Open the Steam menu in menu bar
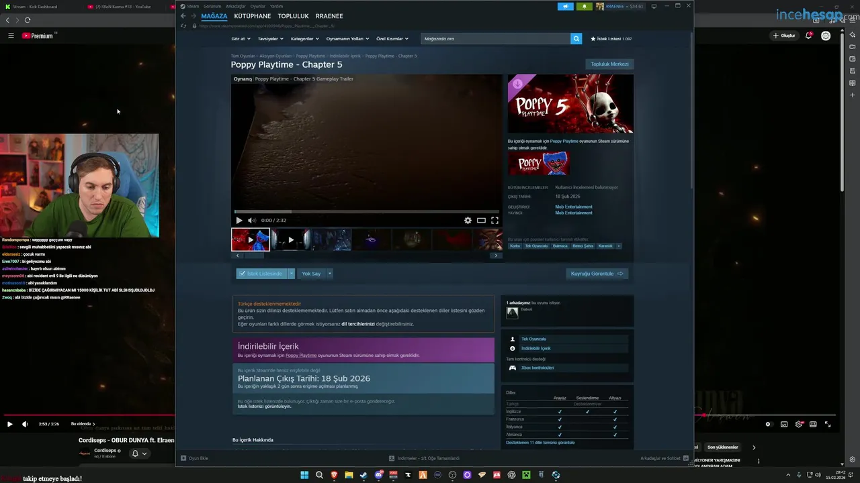The image size is (860, 483). pyautogui.click(x=193, y=6)
